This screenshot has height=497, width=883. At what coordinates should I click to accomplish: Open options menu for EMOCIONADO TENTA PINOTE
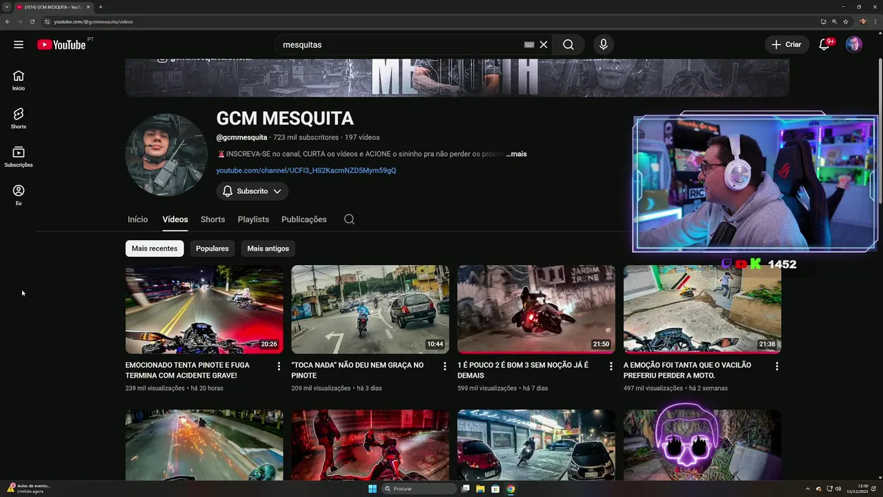(x=279, y=367)
